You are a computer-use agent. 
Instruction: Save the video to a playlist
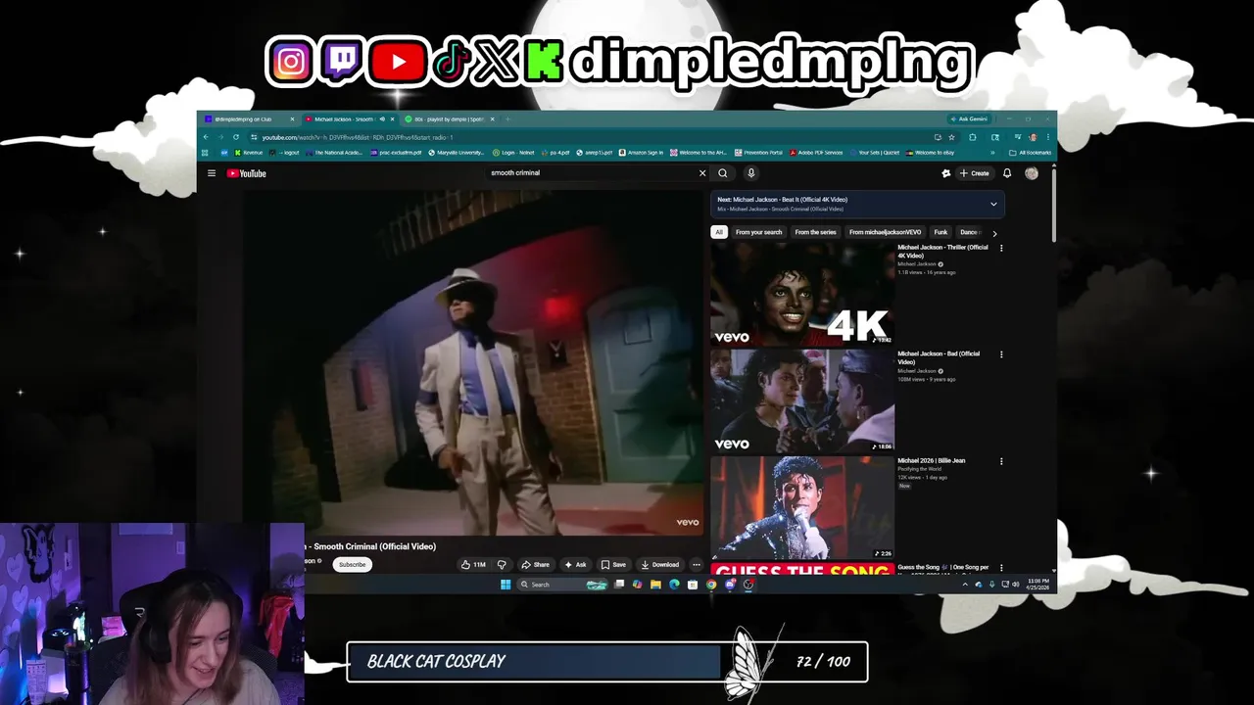tap(613, 564)
